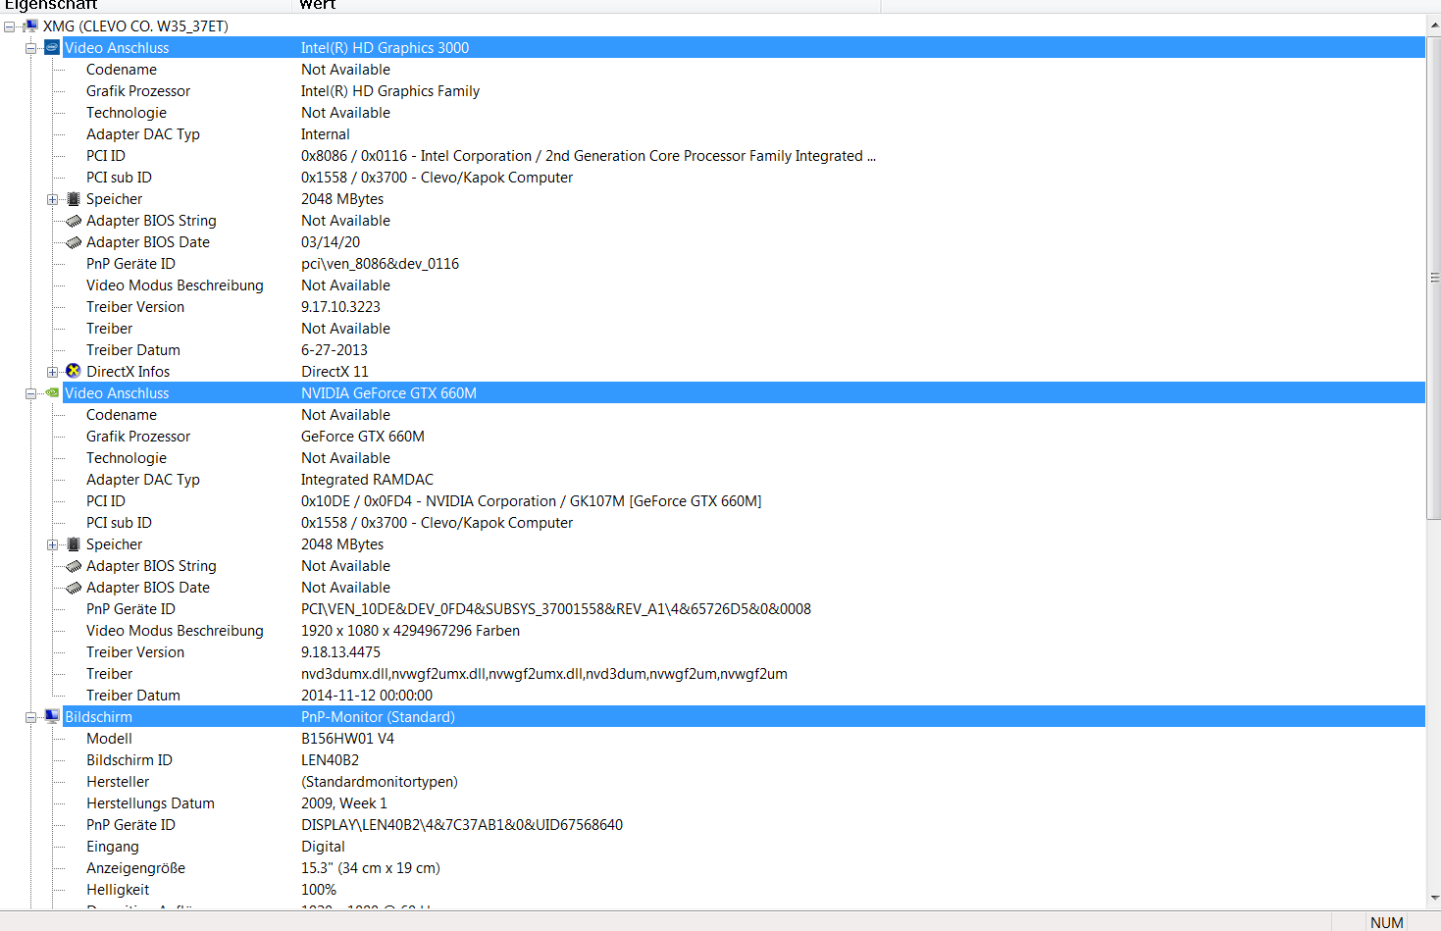
Task: Click the Wert column header
Action: click(587, 5)
